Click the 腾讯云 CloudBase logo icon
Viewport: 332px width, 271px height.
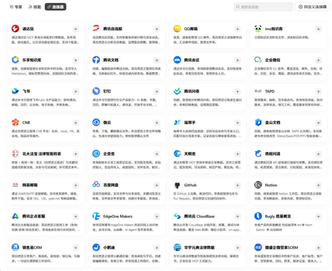(177, 216)
